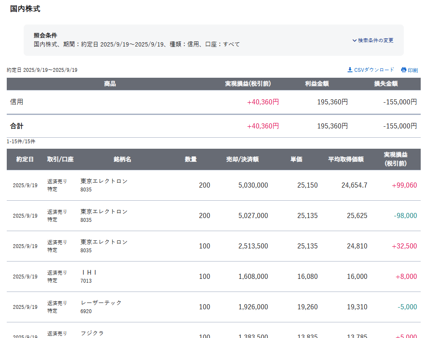Click the 利益金額 summary header

tap(317, 84)
